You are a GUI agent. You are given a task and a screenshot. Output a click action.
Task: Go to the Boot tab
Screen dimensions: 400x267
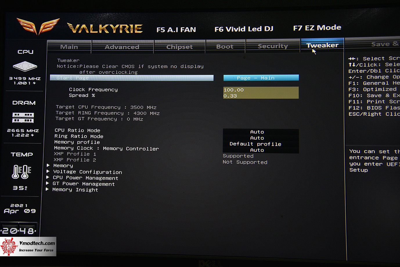pos(225,46)
